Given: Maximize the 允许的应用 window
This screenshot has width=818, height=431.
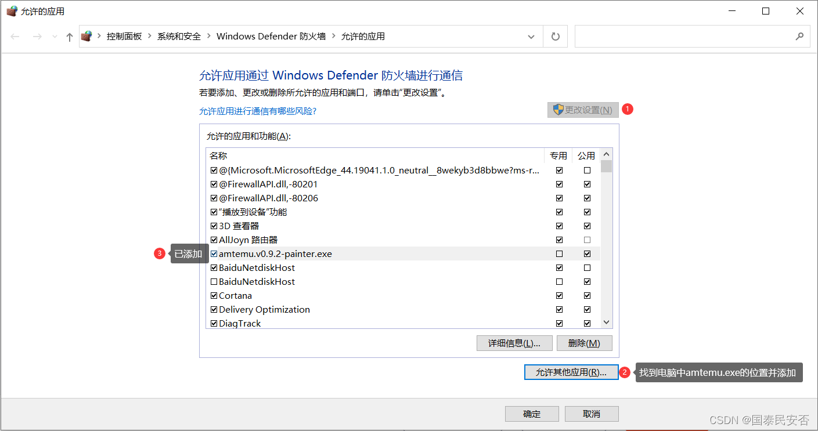Looking at the screenshot, I should 766,11.
